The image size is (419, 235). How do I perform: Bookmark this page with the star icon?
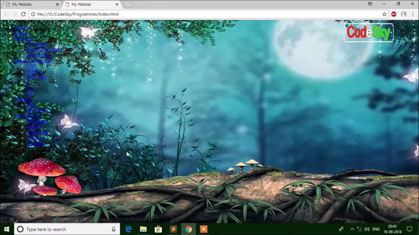[385, 14]
